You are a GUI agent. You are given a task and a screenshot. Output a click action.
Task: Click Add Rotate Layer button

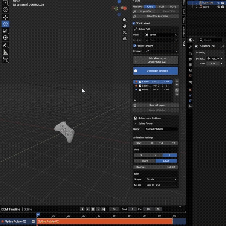click(x=156, y=62)
